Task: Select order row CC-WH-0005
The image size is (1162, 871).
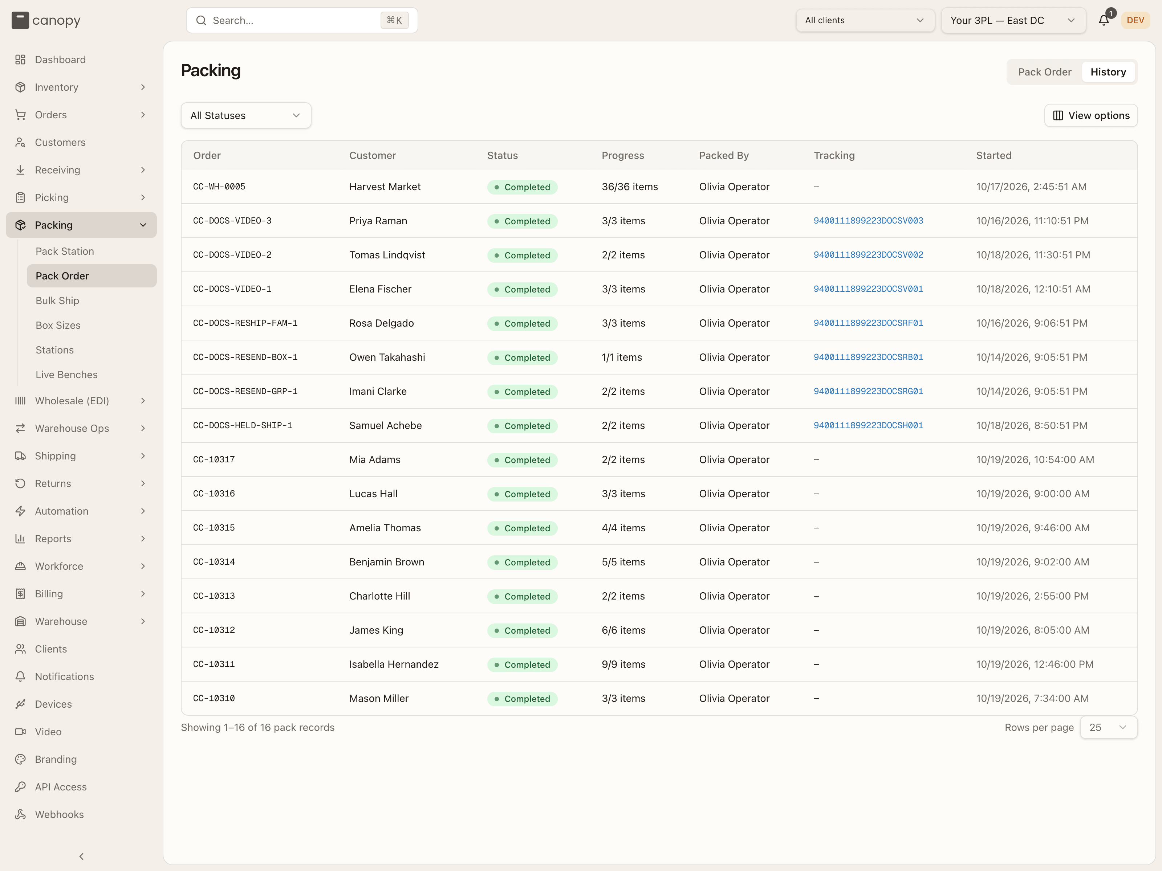Action: point(659,187)
